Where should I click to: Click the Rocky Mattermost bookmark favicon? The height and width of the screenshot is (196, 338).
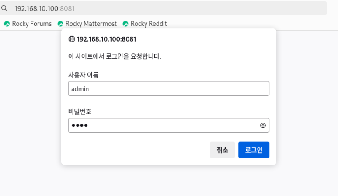click(x=60, y=24)
